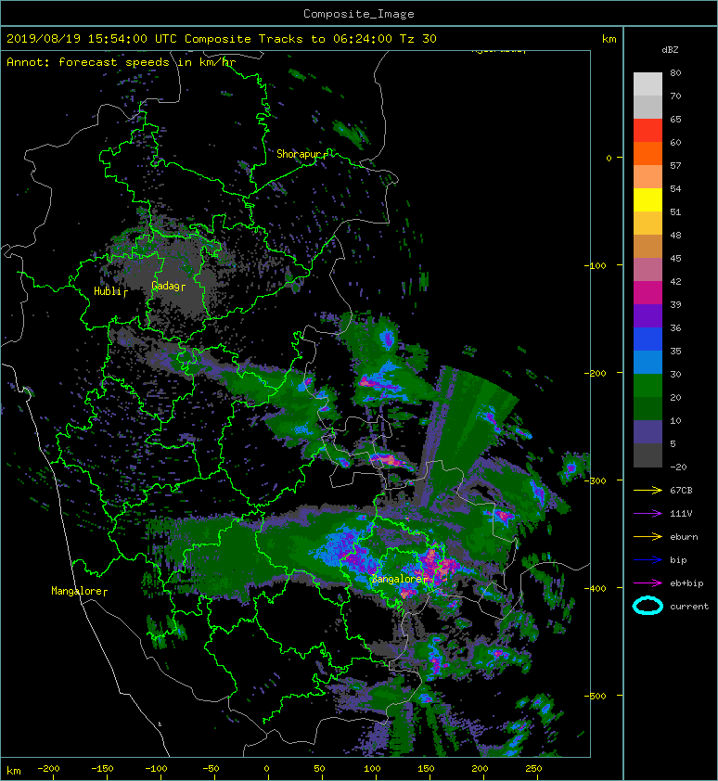Click the cyan ellipse 'current' legend symbol
The width and height of the screenshot is (718, 781).
647,606
